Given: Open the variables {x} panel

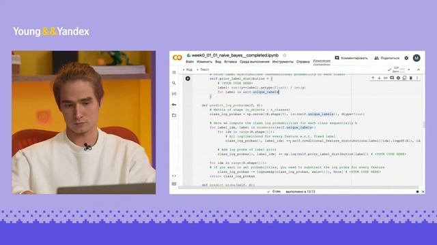Looking at the screenshot, I should pos(174,94).
